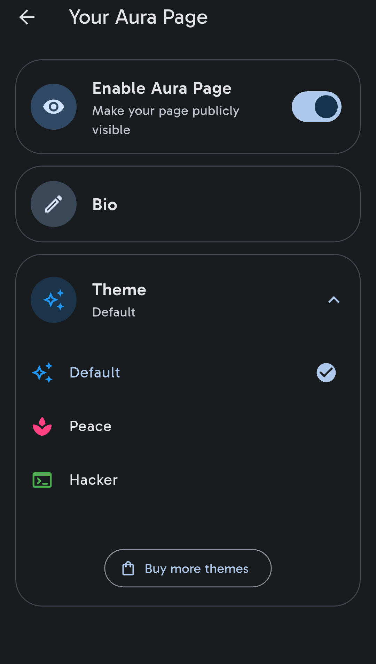Click the eye icon for Aura Page
The height and width of the screenshot is (664, 376).
pyautogui.click(x=54, y=107)
